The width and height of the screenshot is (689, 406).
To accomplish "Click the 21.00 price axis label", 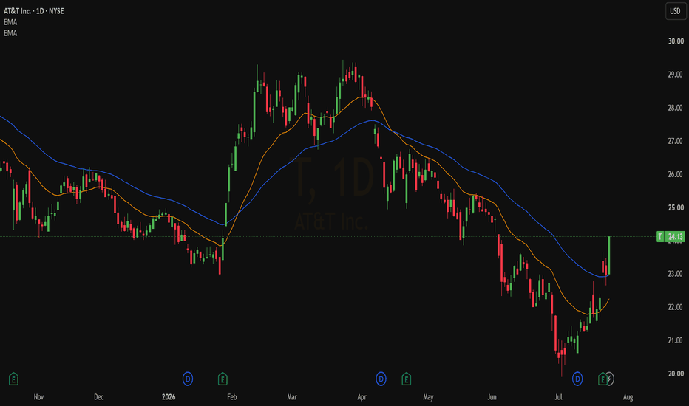I will [x=676, y=340].
